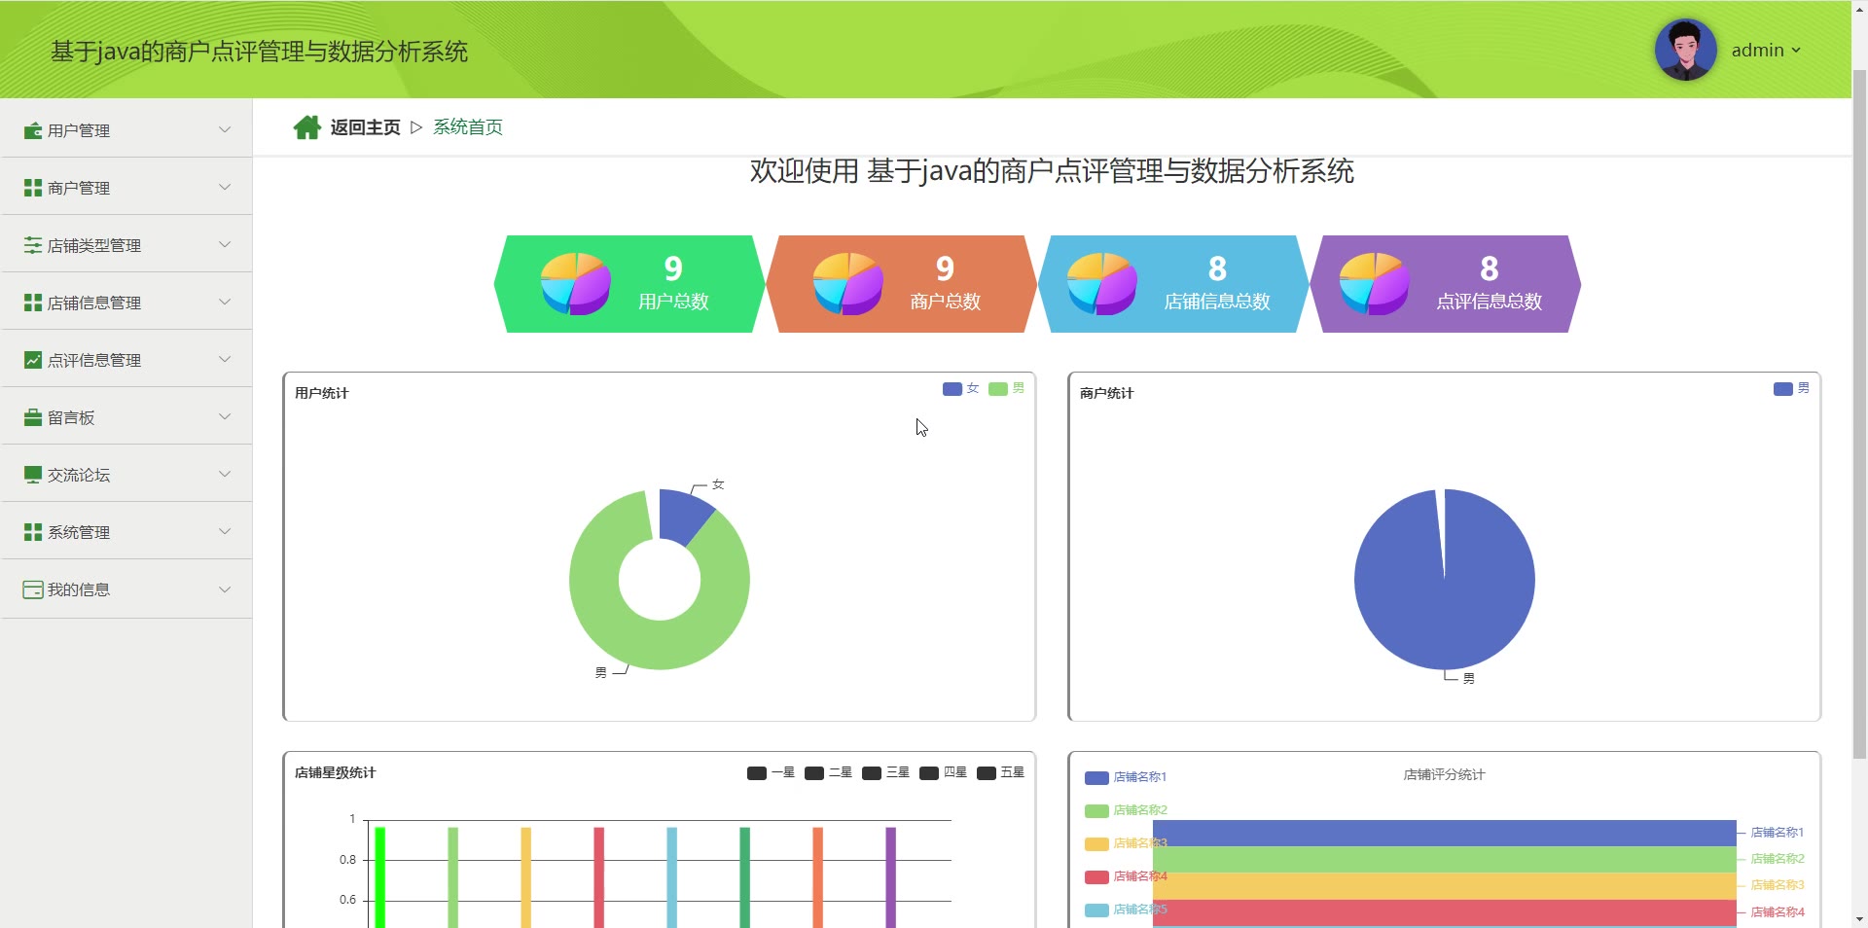Click the 基于java的商户点评管理与数据分析系统 header title
The width and height of the screenshot is (1868, 928).
(259, 52)
